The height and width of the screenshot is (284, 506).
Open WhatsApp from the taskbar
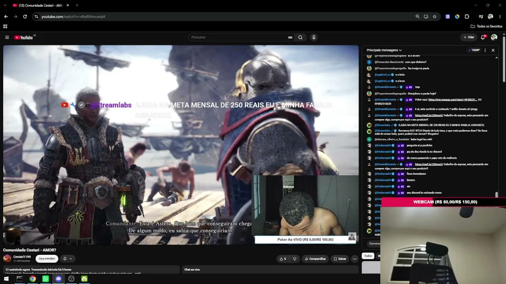click(45, 279)
